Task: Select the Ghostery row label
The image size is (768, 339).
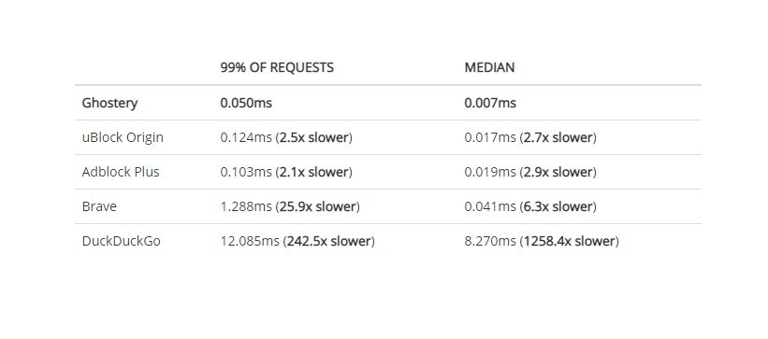Action: tap(109, 104)
